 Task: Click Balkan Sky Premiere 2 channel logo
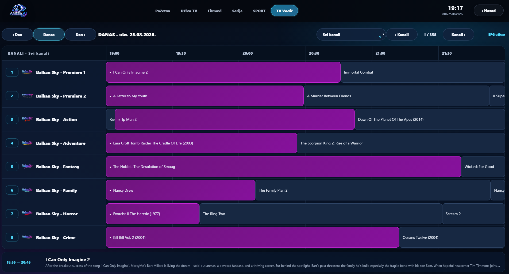coord(27,96)
